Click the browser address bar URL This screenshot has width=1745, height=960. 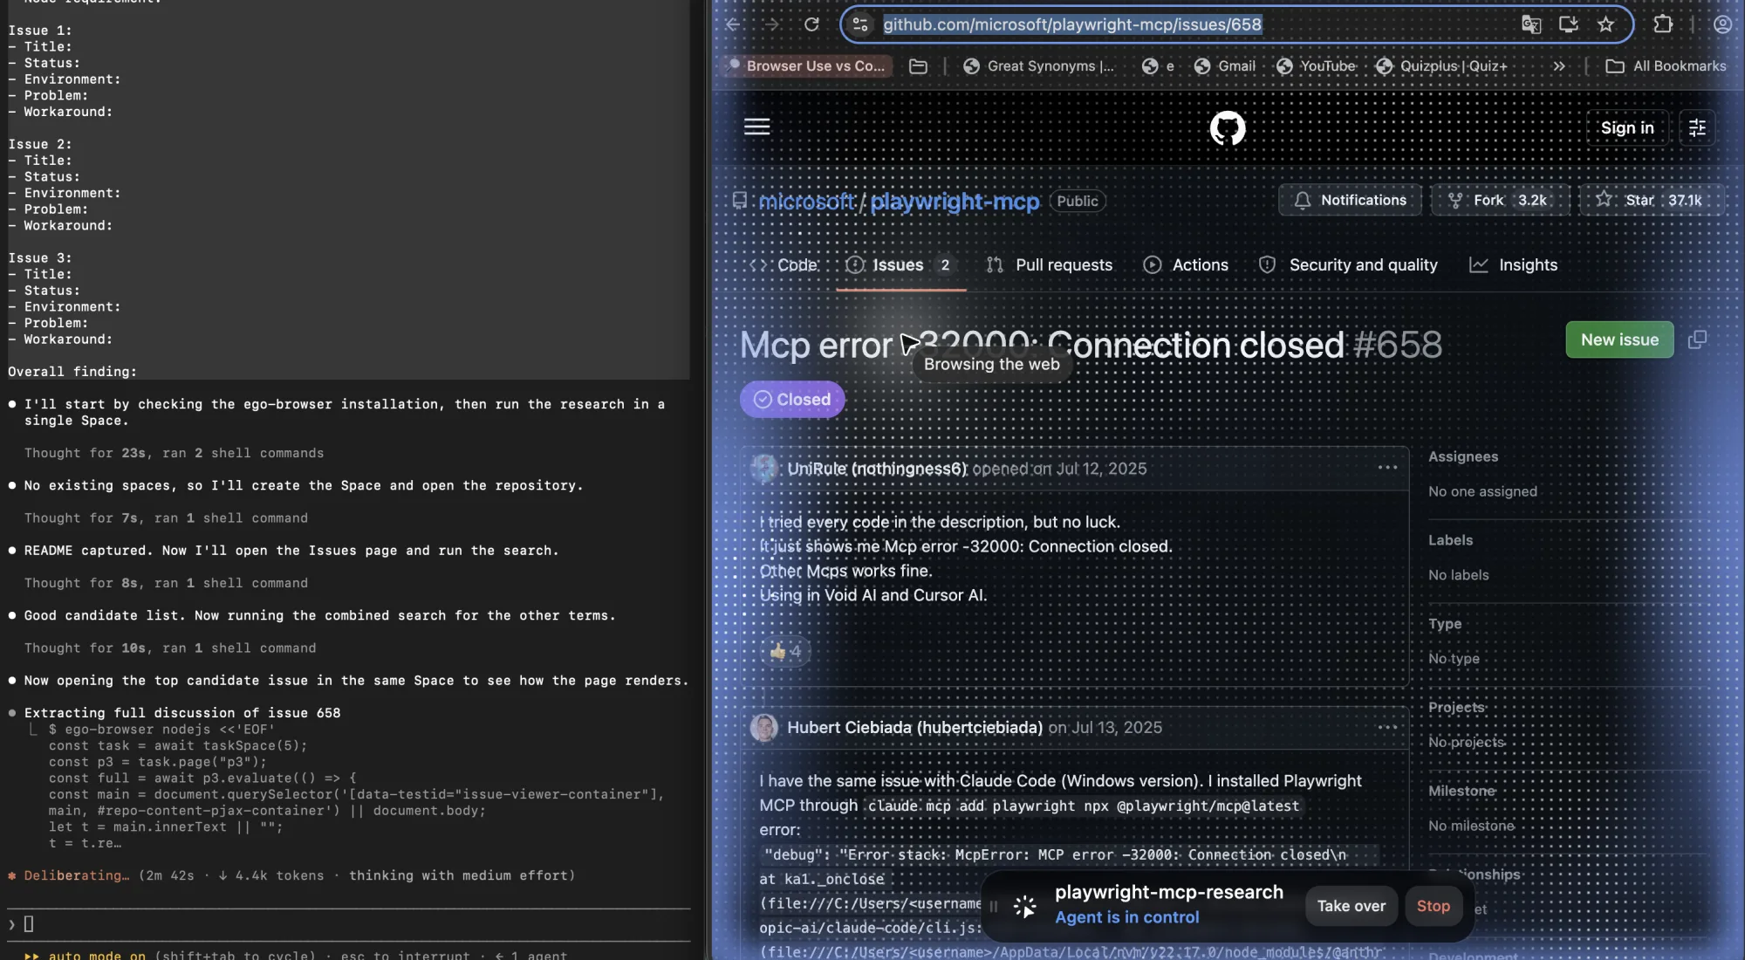tap(1071, 24)
